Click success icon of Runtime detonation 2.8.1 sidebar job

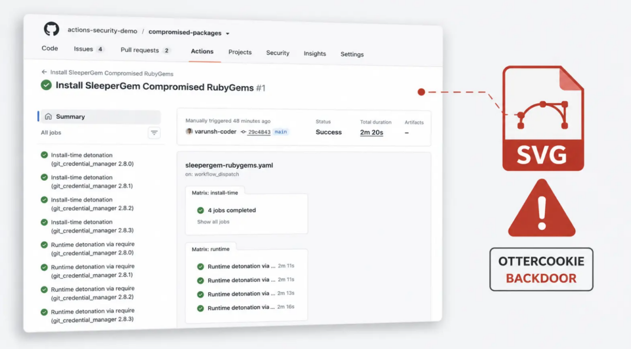pos(44,267)
